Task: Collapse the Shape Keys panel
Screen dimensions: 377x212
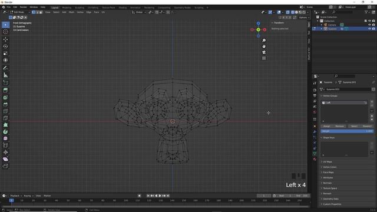Action: 329,137
